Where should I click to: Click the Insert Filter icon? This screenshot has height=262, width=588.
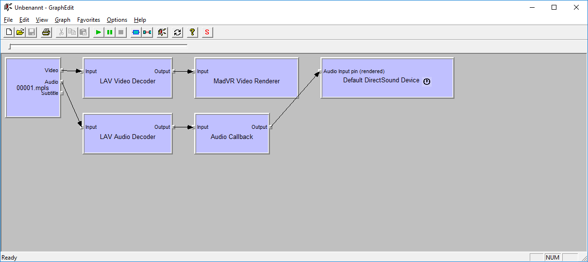[x=136, y=32]
